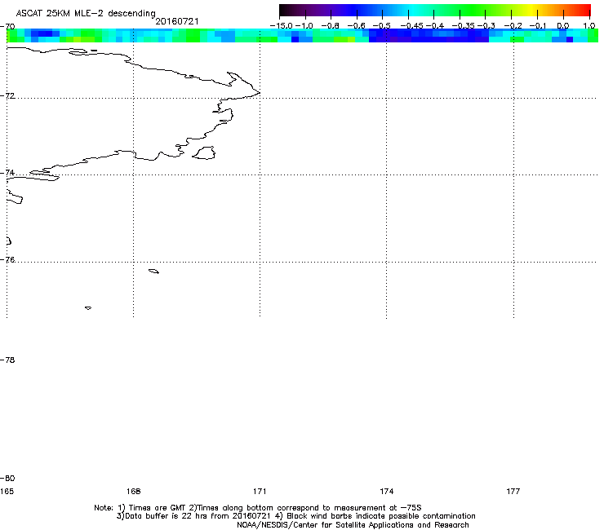
Task: Click longitude axis label 165
Action: (7, 491)
